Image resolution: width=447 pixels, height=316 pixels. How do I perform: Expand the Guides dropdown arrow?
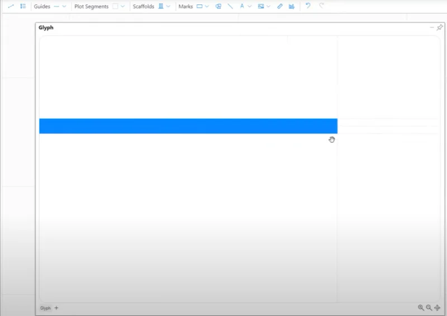pyautogui.click(x=64, y=6)
